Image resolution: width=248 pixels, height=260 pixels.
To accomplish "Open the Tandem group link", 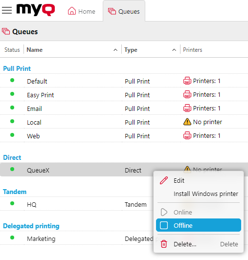I will tap(15, 192).
